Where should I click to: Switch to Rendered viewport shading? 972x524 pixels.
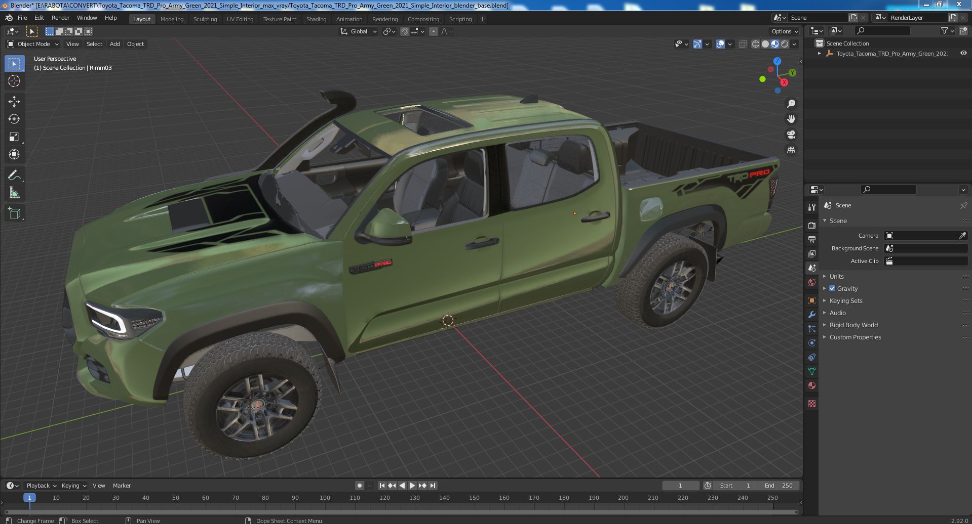tap(785, 44)
